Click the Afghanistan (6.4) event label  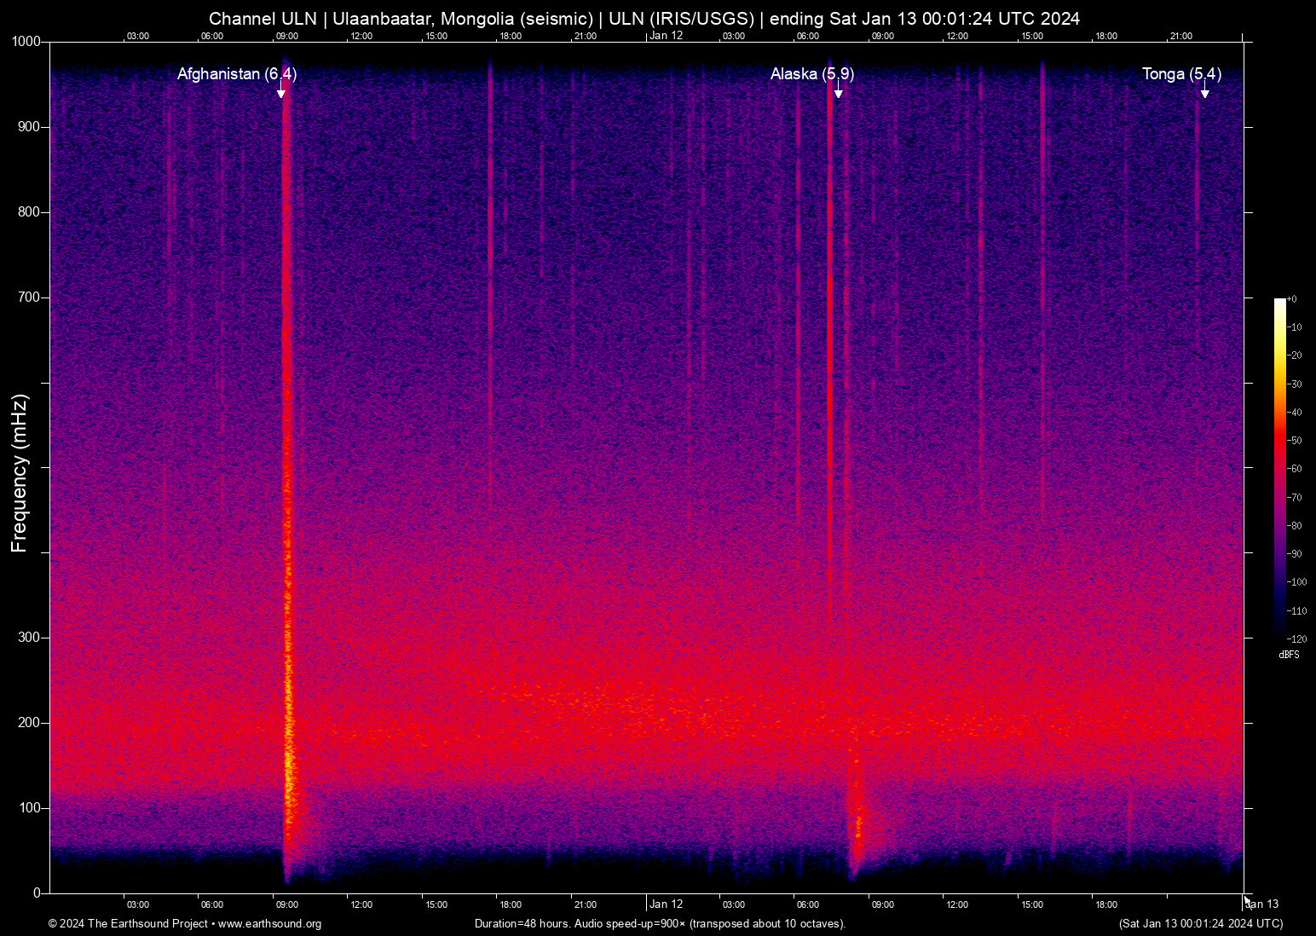236,74
